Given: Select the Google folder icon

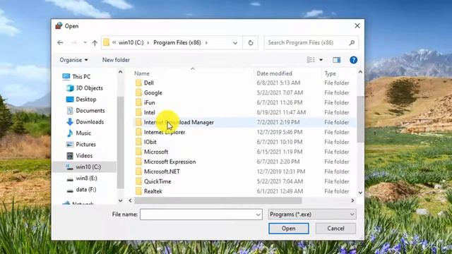Looking at the screenshot, I should [138, 92].
